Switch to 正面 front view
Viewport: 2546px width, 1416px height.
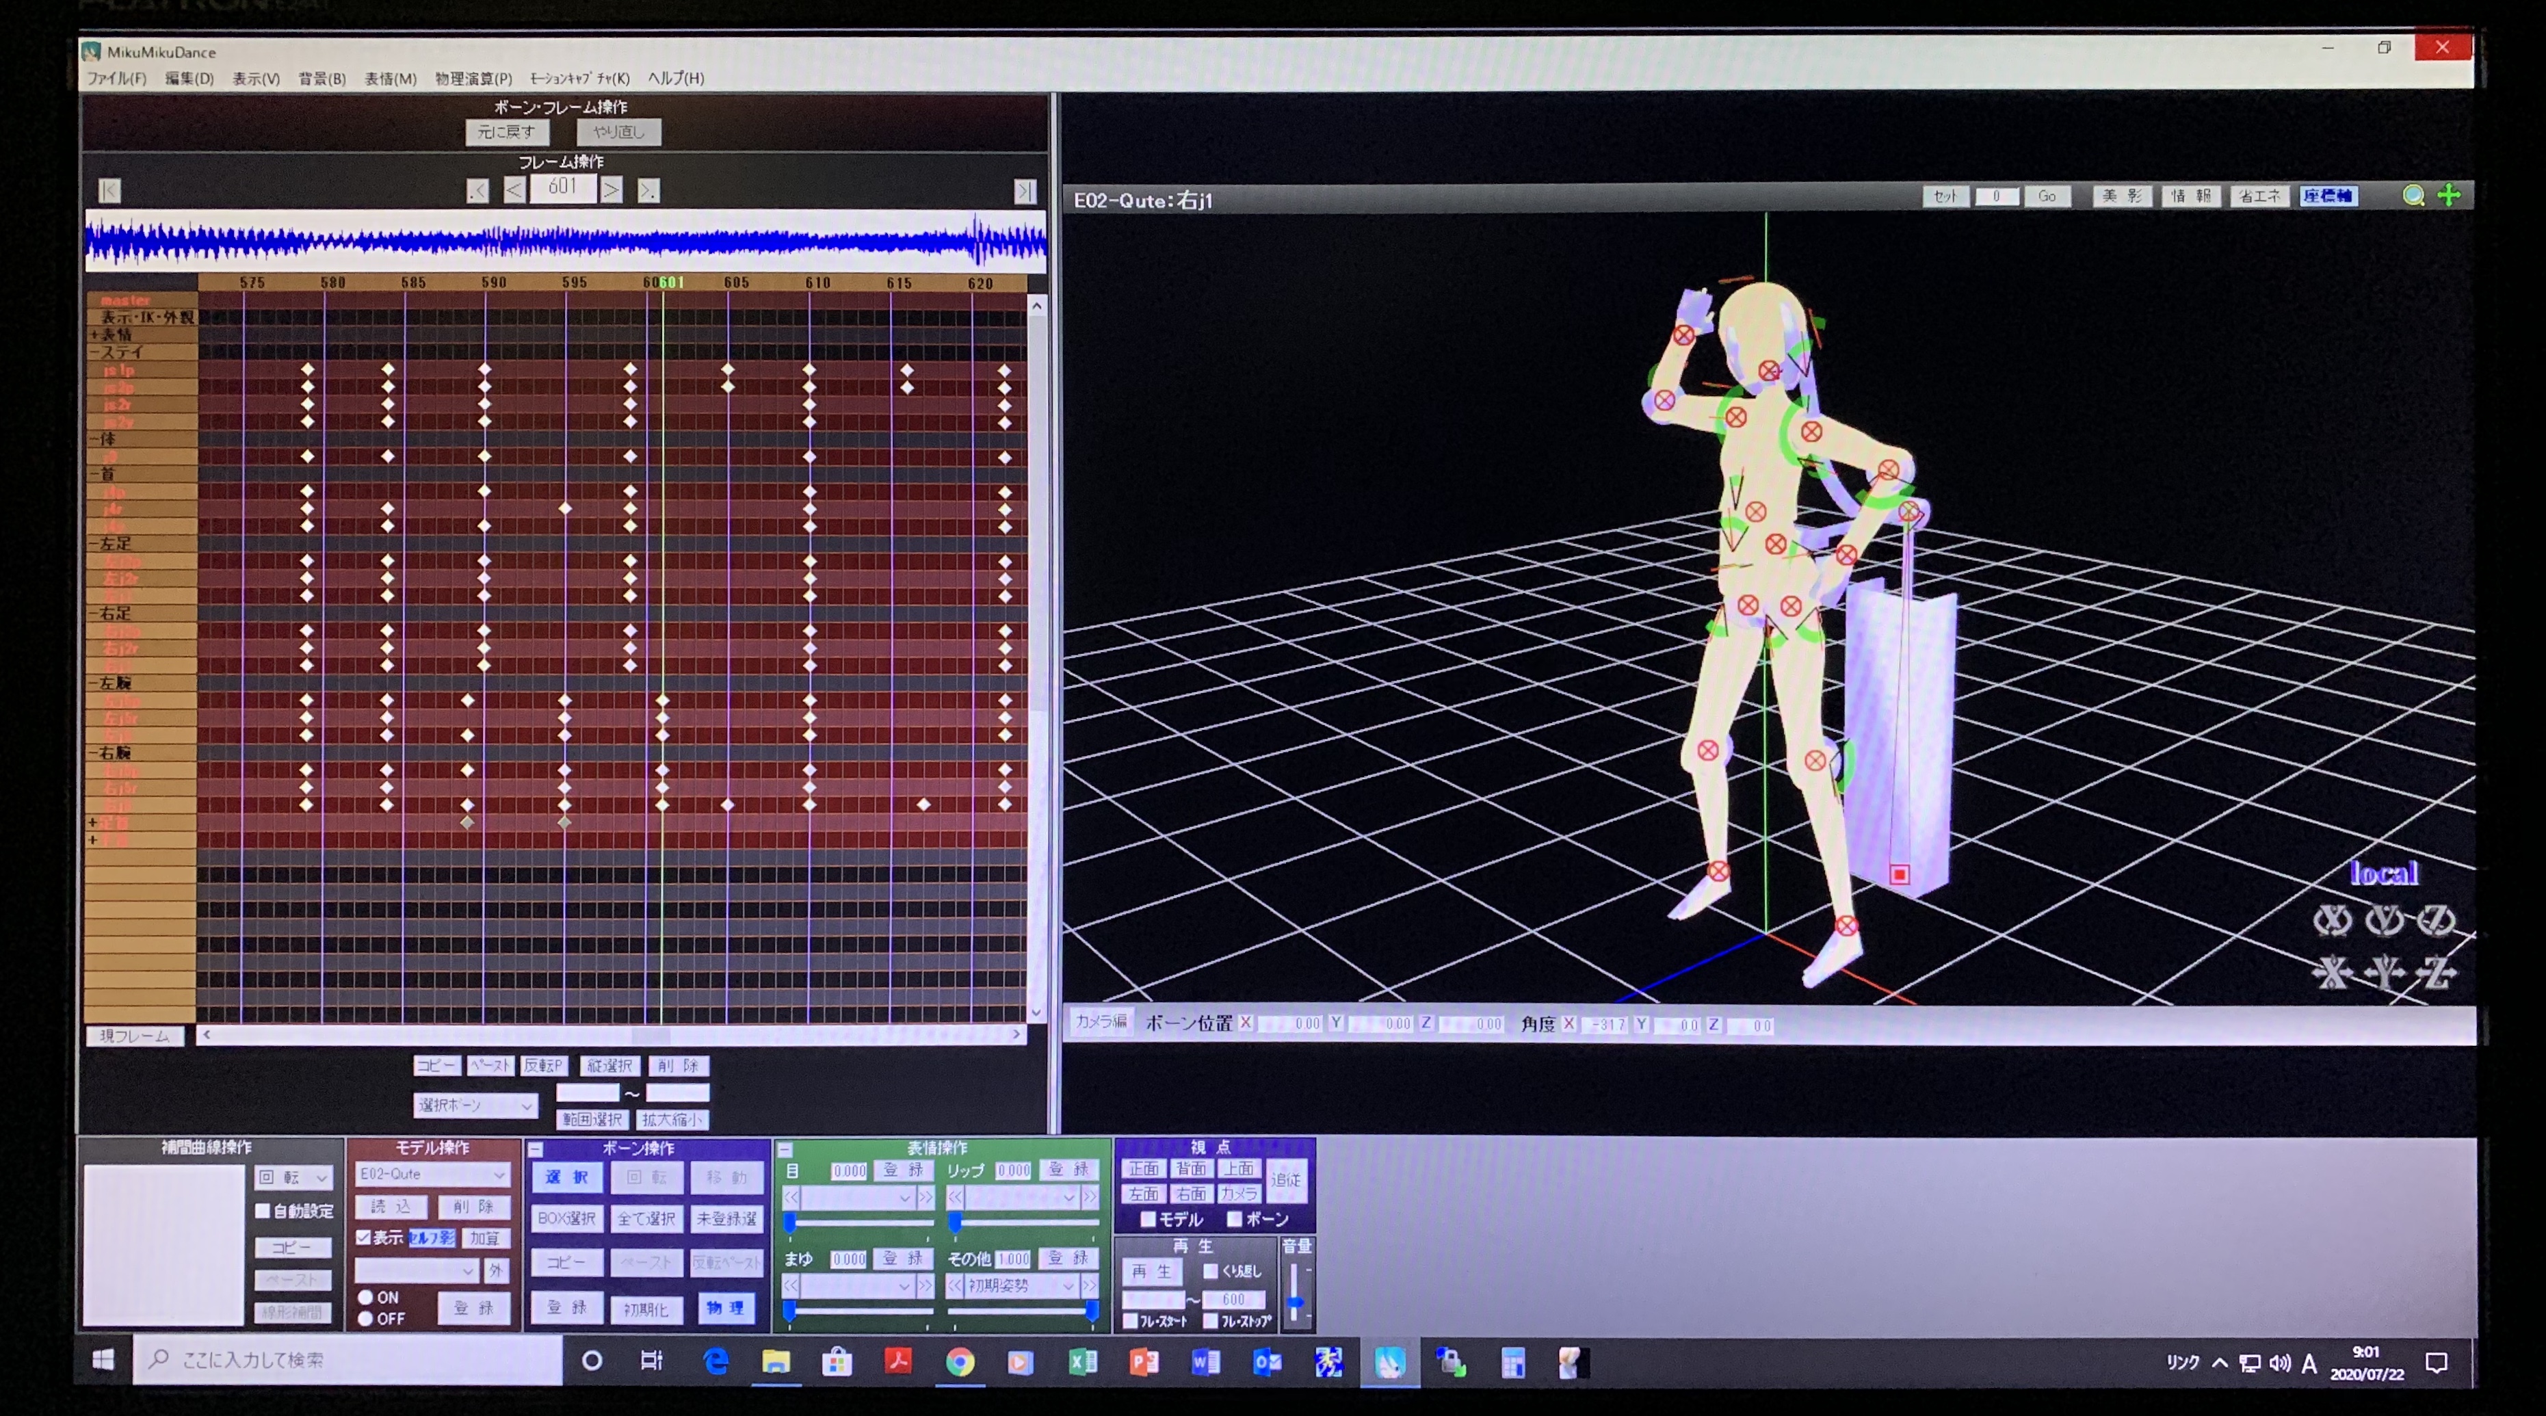coord(1144,1168)
